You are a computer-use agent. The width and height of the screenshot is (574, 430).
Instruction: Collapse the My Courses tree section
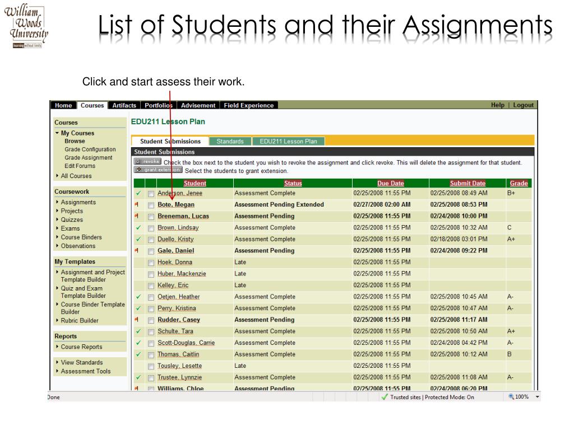(57, 133)
